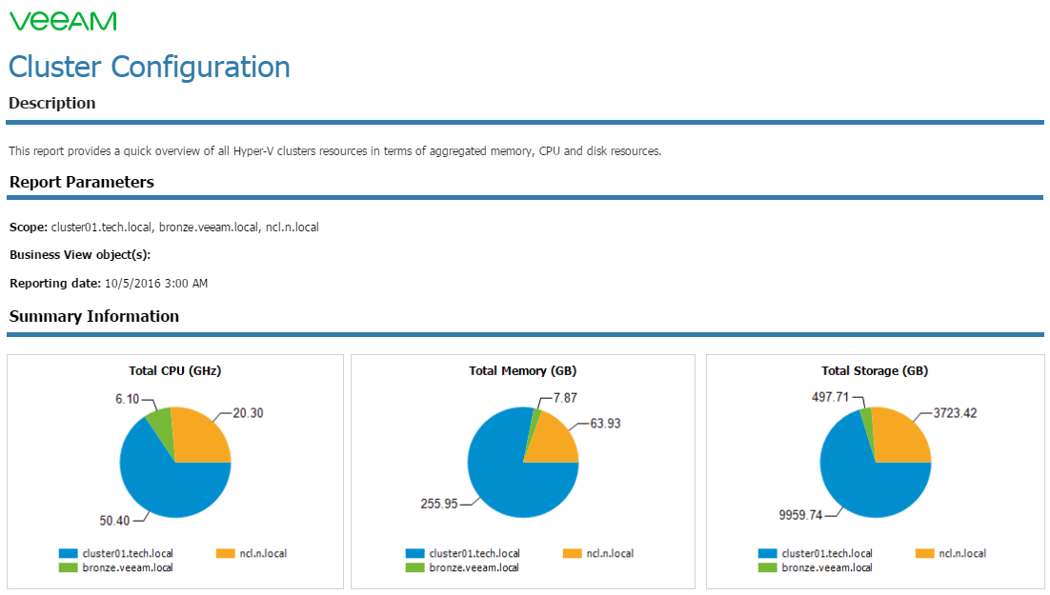1050x595 pixels.
Task: Click bronze.veeam.local text in the Storage legend
Action: 827,567
